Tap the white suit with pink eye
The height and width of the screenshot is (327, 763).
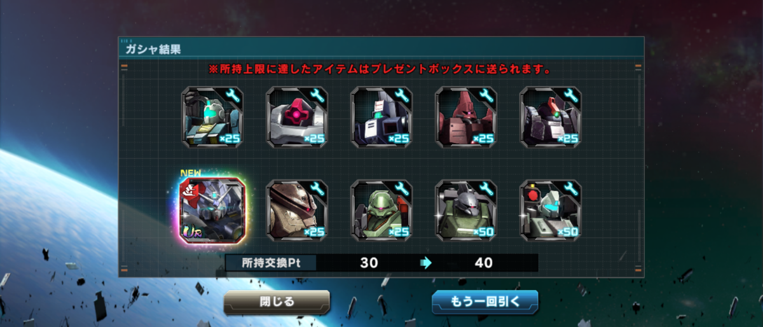297,118
